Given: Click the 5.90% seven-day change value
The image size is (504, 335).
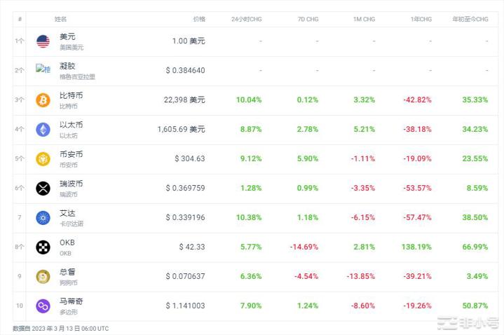Looking at the screenshot, I should (308, 159).
